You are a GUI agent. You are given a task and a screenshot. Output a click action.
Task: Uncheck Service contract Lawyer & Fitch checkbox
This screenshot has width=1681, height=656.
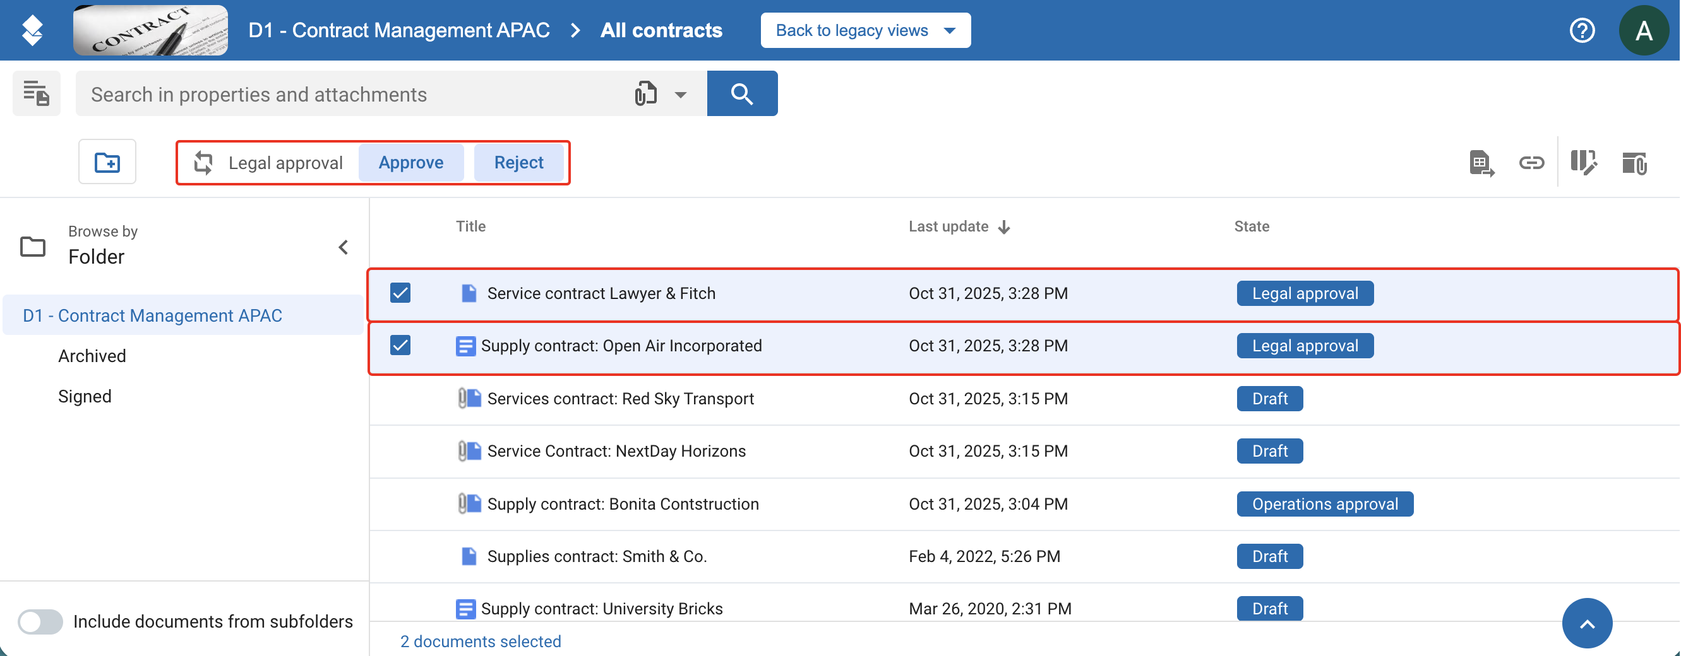pos(400,293)
